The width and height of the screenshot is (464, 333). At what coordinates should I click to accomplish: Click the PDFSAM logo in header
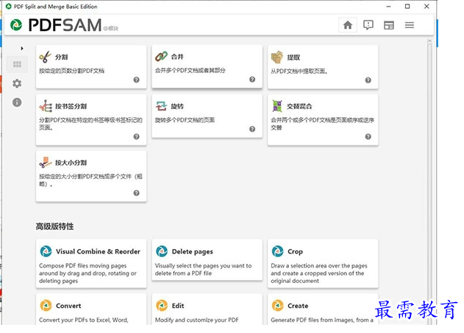56,25
